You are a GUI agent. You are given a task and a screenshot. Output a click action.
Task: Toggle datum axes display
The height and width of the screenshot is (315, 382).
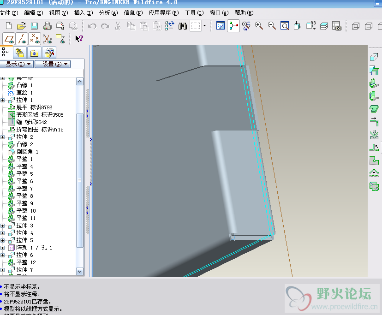pyautogui.click(x=22, y=39)
